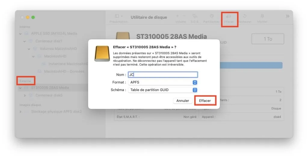Click the dialog title 'Effacer « ST310005 28AS Media » ?'
Screen dimensions: 308x158
click(x=145, y=47)
